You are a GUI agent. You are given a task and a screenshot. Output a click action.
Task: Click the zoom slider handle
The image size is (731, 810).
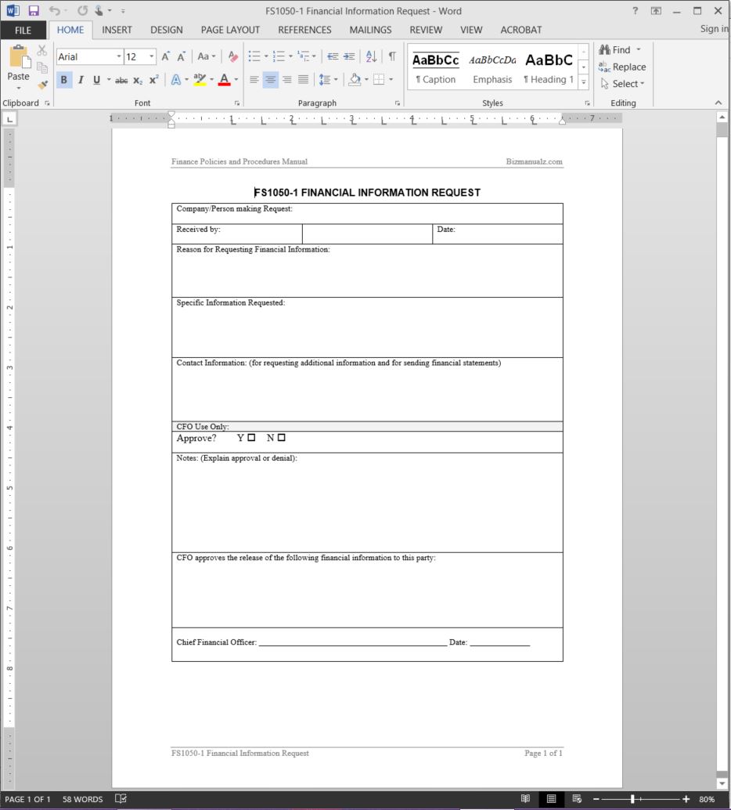tap(632, 799)
